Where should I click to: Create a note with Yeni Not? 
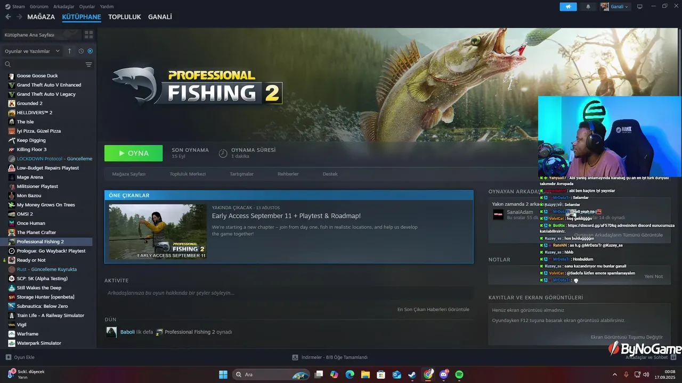(653, 277)
